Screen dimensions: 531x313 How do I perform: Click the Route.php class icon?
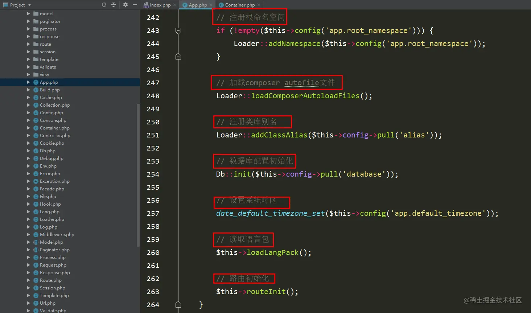click(36, 280)
